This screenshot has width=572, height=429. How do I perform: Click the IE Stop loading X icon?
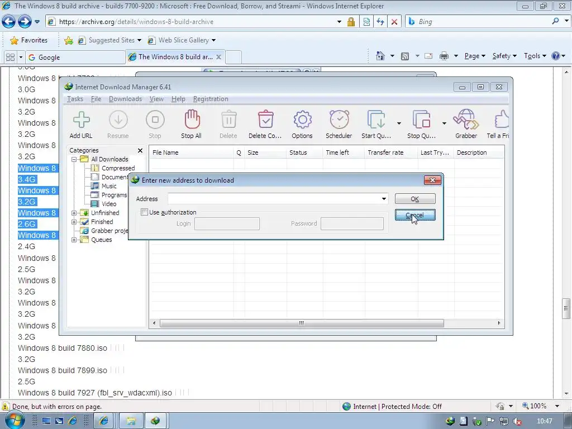pos(394,22)
